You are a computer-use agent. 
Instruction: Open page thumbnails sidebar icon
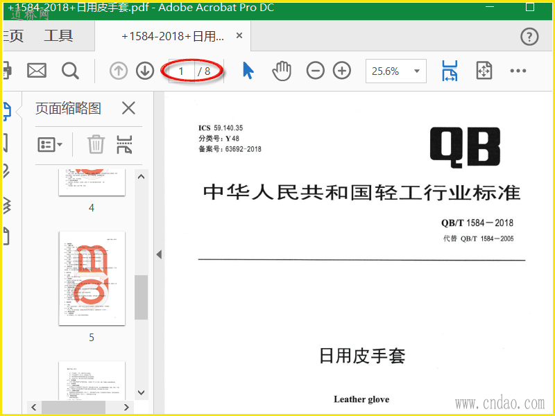[x=7, y=112]
